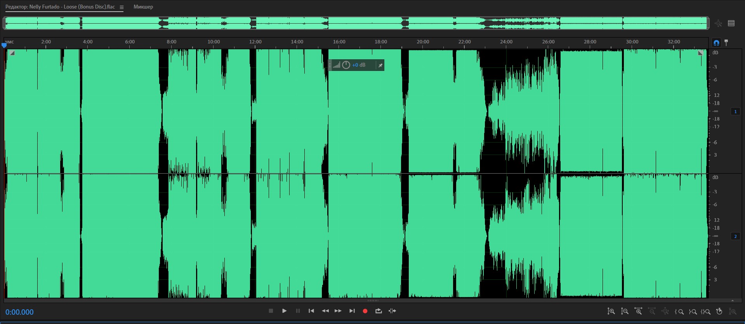Open the Editor panel menu icon
The height and width of the screenshot is (324, 745).
click(122, 7)
